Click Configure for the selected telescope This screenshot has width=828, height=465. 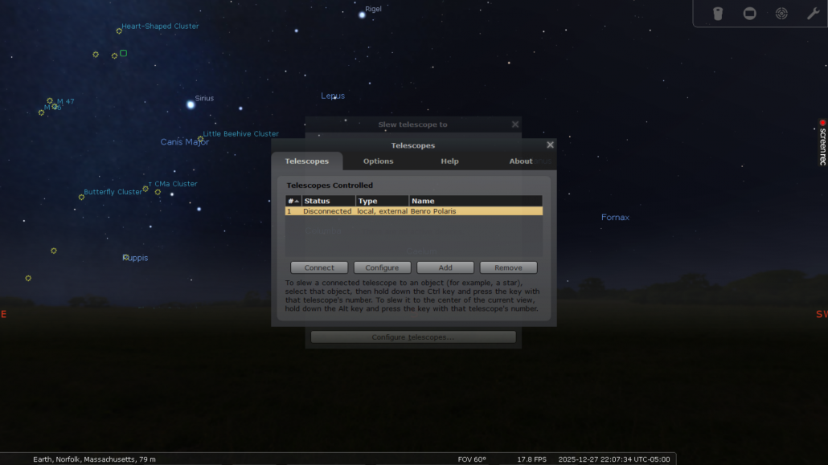383,267
